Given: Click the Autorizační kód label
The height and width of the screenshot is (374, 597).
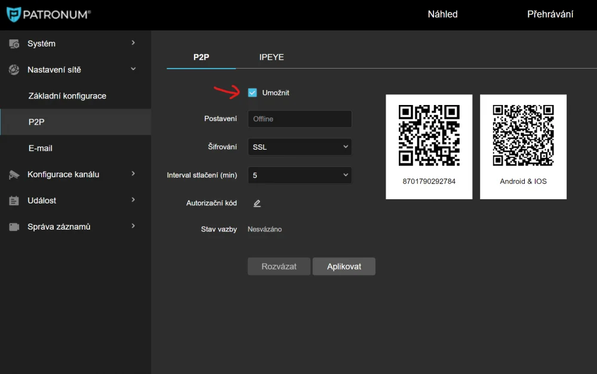Looking at the screenshot, I should tap(211, 203).
